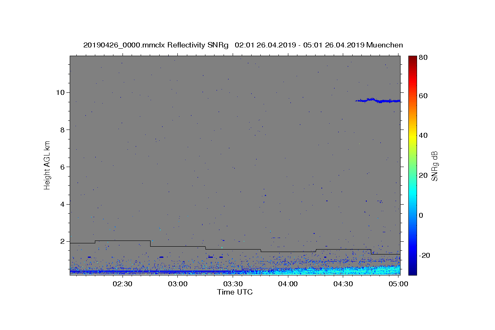Click the 04:30 time tick label

pyautogui.click(x=343, y=284)
